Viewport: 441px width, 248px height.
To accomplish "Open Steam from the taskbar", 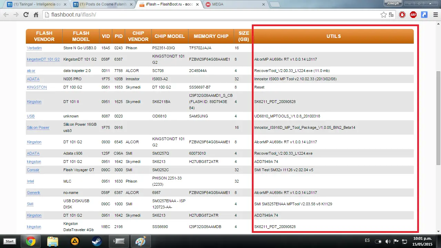I will 96,241.
